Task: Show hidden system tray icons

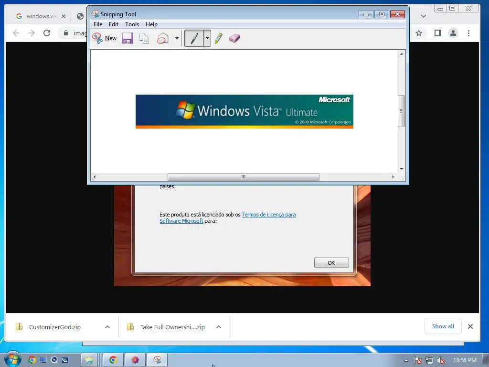Action: click(x=406, y=360)
